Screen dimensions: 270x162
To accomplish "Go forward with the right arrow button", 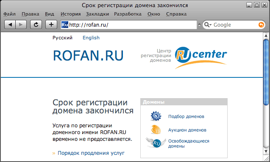I will point(21,25).
